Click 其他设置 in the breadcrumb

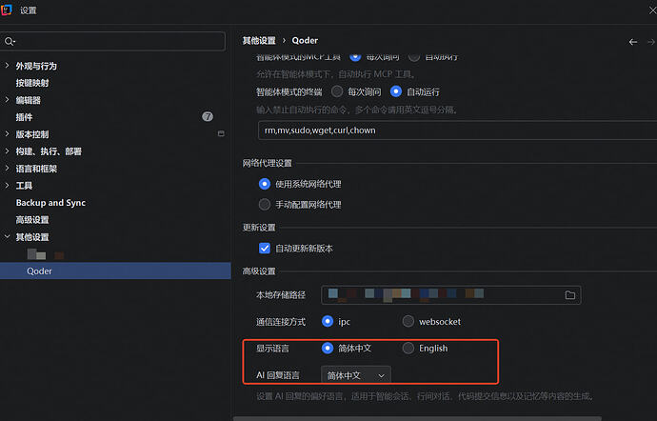(259, 41)
